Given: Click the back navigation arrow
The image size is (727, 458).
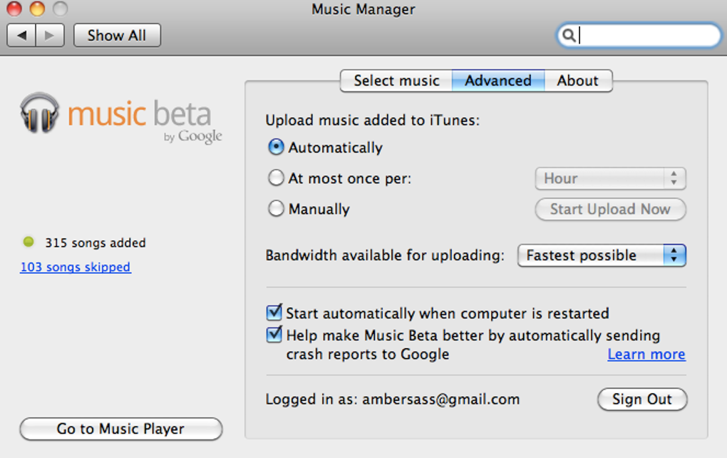Looking at the screenshot, I should pos(21,35).
